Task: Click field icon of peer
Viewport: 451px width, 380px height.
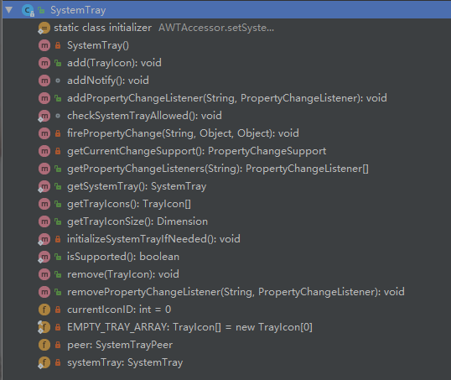Action: [x=44, y=345]
